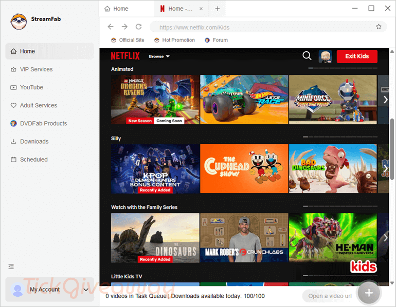Viewport: 396px width, 307px height.
Task: Go back in the browser
Action: (x=111, y=27)
